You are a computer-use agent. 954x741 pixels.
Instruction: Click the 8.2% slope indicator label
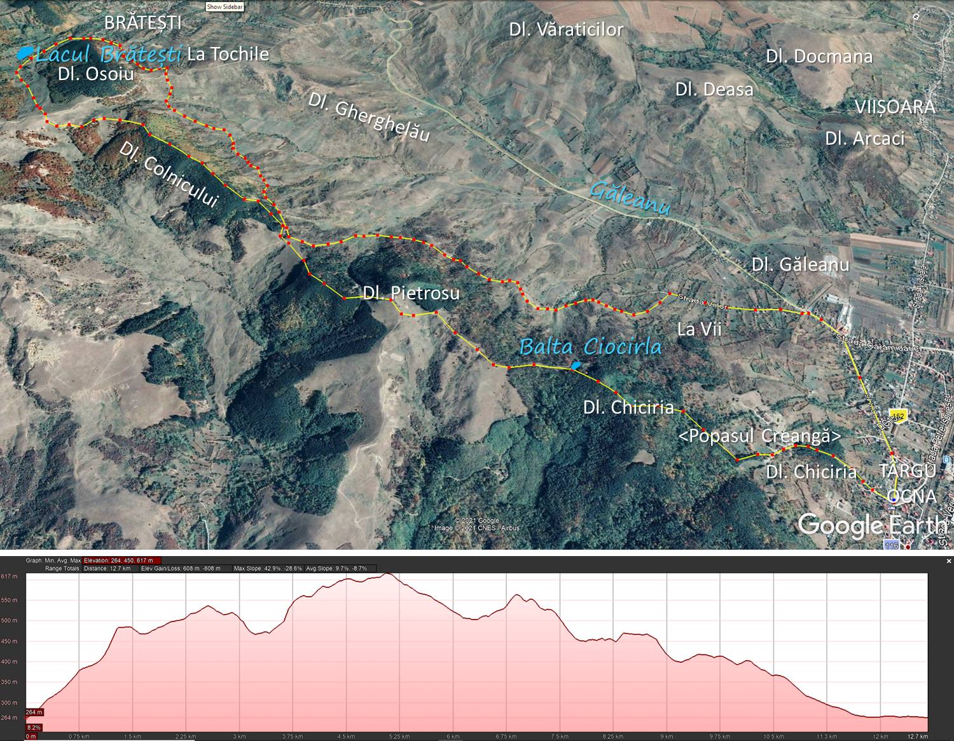coord(34,727)
